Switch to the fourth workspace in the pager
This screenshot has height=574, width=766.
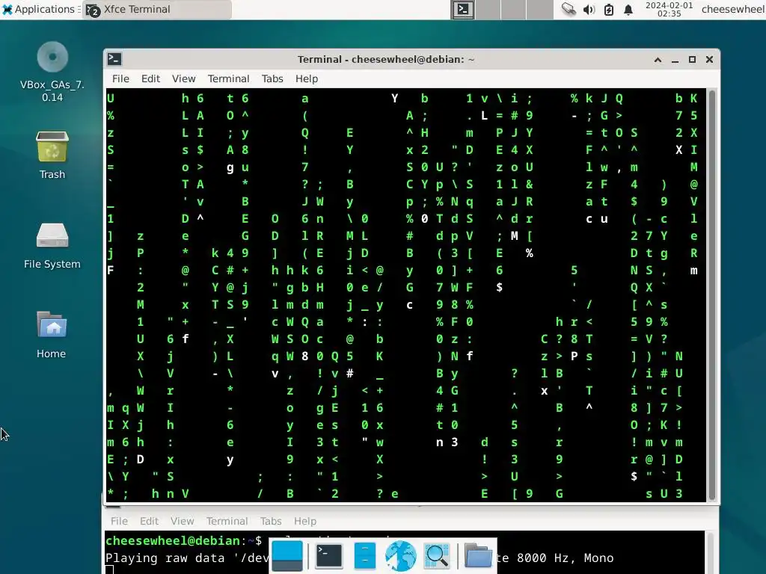(x=539, y=10)
